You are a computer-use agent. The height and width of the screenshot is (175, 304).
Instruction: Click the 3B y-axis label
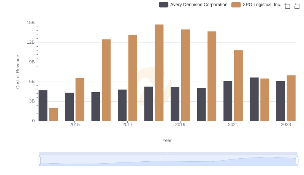(32, 101)
